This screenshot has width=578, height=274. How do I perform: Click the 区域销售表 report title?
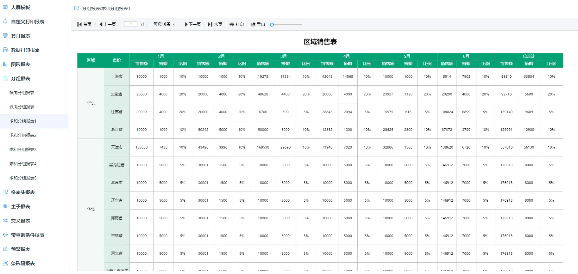(320, 42)
